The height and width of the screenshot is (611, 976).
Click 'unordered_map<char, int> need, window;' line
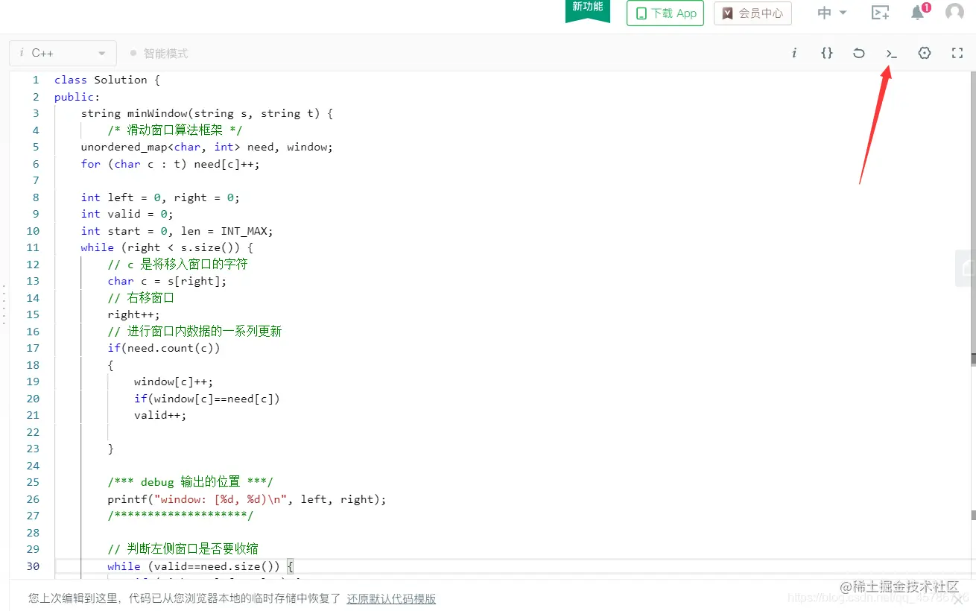[207, 147]
